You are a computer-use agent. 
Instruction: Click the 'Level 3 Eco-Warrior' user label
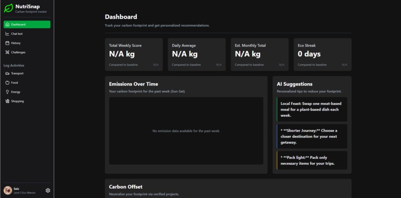point(24,193)
